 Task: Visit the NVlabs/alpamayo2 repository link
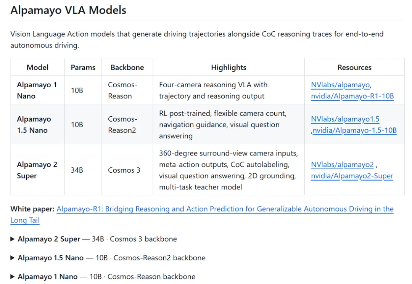(342, 165)
